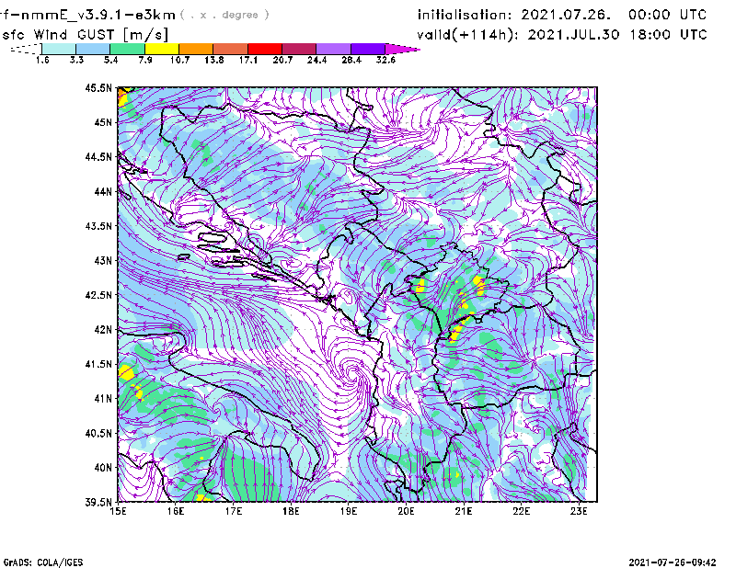Click the orange 10.7–13.8 legend swatch
Screen dimensions: 736x568
pyautogui.click(x=196, y=49)
